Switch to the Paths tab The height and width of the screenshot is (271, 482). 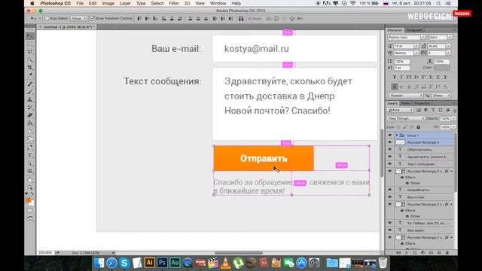pyautogui.click(x=405, y=103)
